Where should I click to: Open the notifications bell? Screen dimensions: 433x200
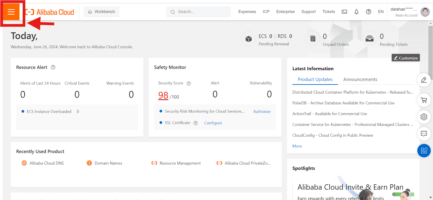(x=356, y=12)
